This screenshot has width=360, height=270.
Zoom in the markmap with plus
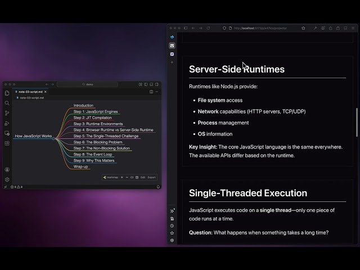122,178
